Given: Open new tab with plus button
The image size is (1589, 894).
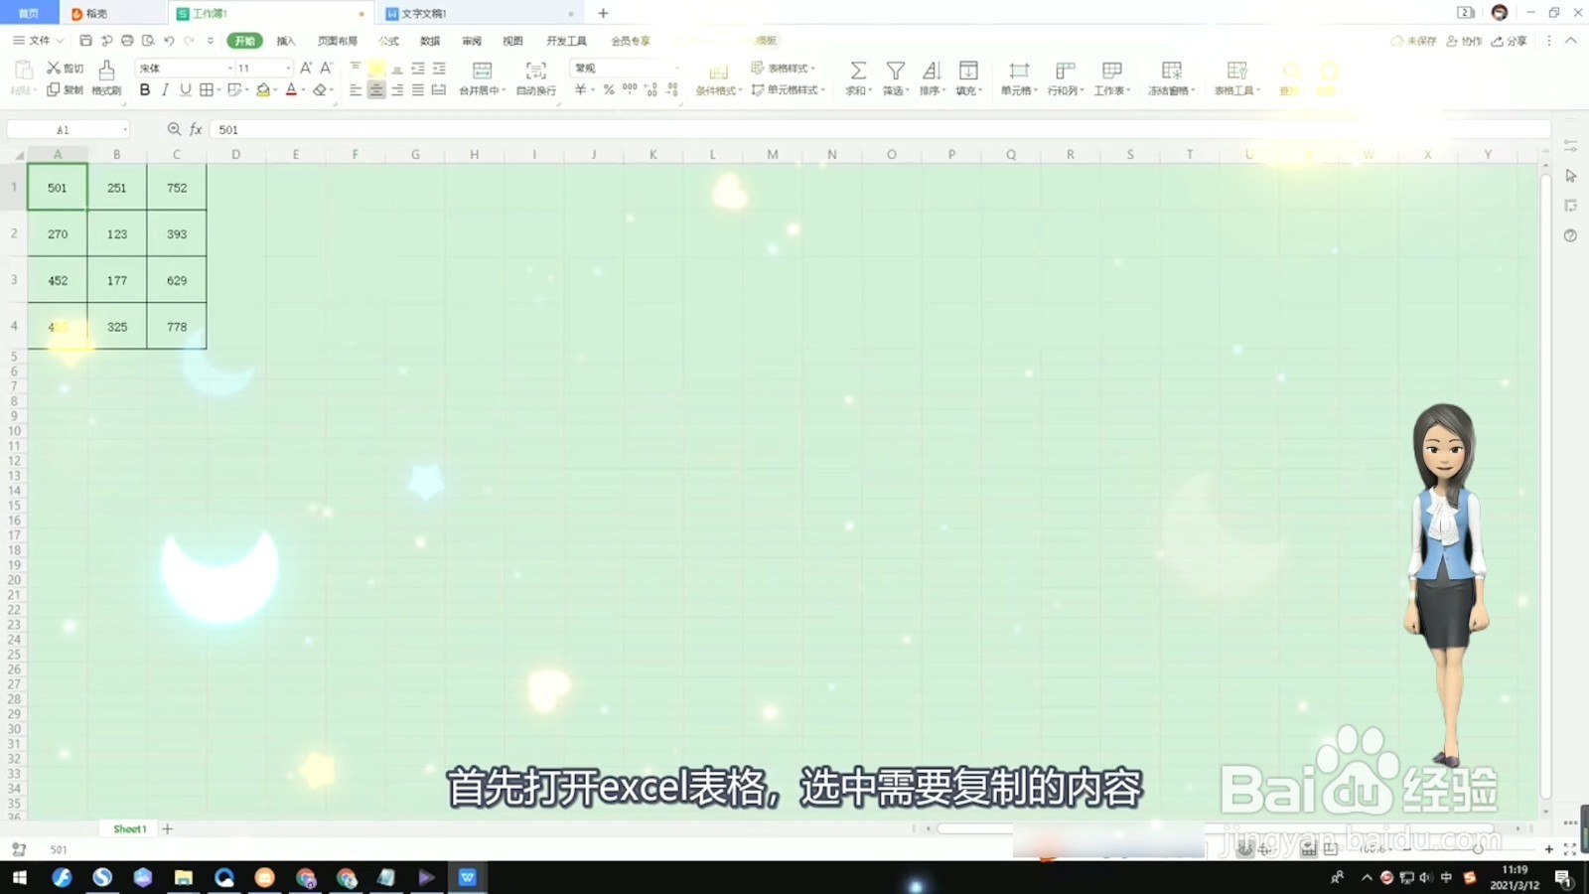Looking at the screenshot, I should tap(603, 14).
